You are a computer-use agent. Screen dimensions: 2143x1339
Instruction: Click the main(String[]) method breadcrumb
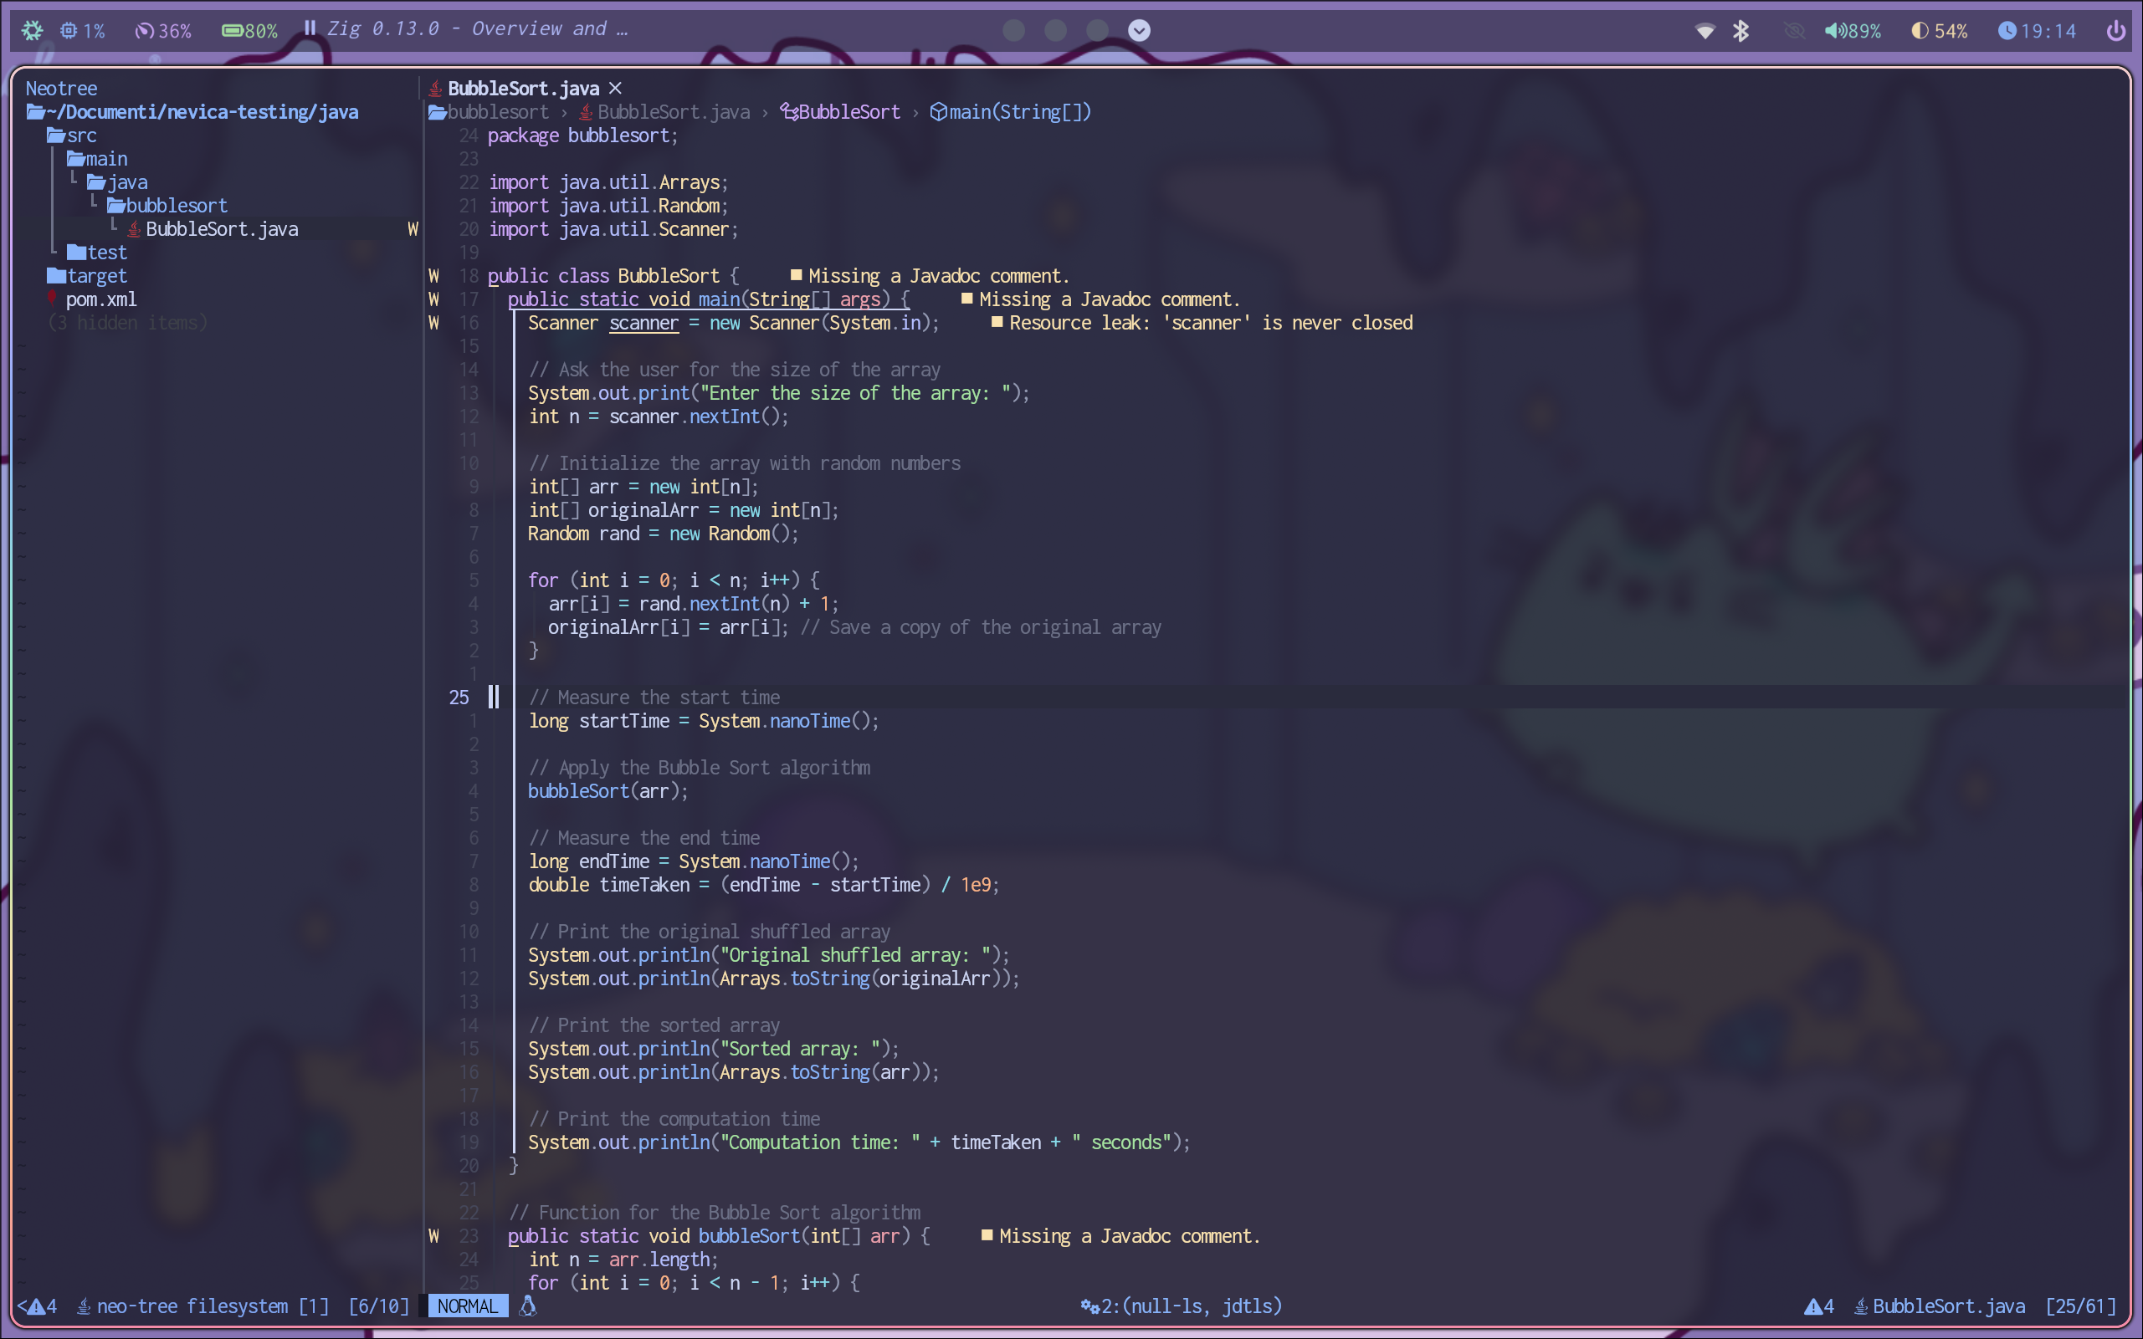tap(1011, 111)
